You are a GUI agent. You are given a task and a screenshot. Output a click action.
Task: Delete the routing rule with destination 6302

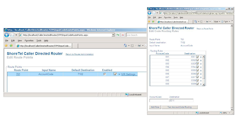pyautogui.click(x=201, y=60)
